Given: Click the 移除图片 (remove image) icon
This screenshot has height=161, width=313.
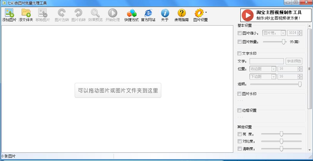Looking at the screenshot, I should pyautogui.click(x=43, y=13).
